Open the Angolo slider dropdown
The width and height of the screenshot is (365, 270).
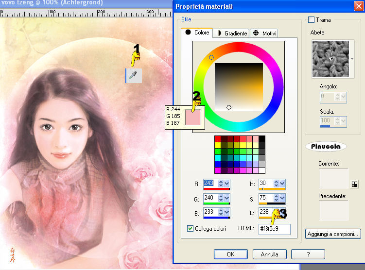click(344, 97)
